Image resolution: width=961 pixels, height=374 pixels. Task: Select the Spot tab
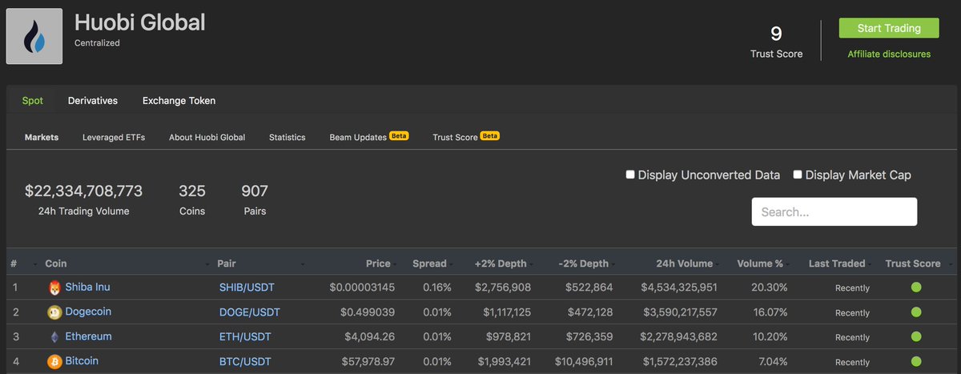coord(33,101)
